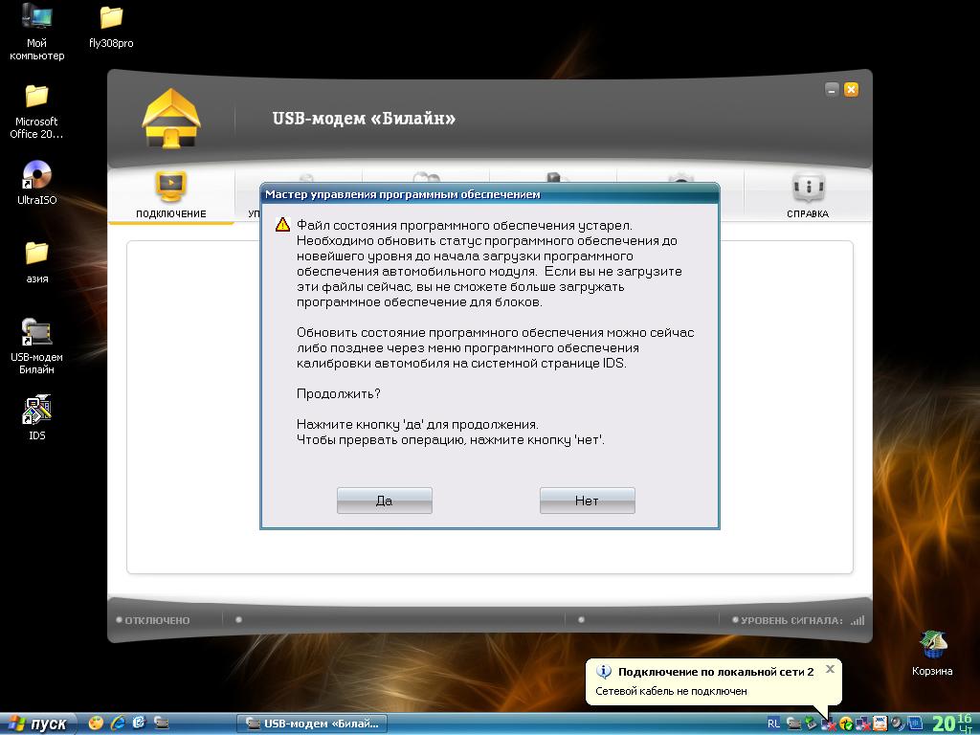Viewport: 980px width, 735px height.
Task: Close the 'Подключение по локальной сети 2' balloon
Action: point(830,669)
